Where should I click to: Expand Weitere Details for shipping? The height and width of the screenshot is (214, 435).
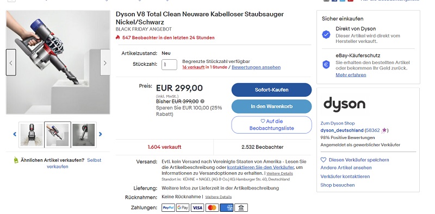tap(279, 173)
